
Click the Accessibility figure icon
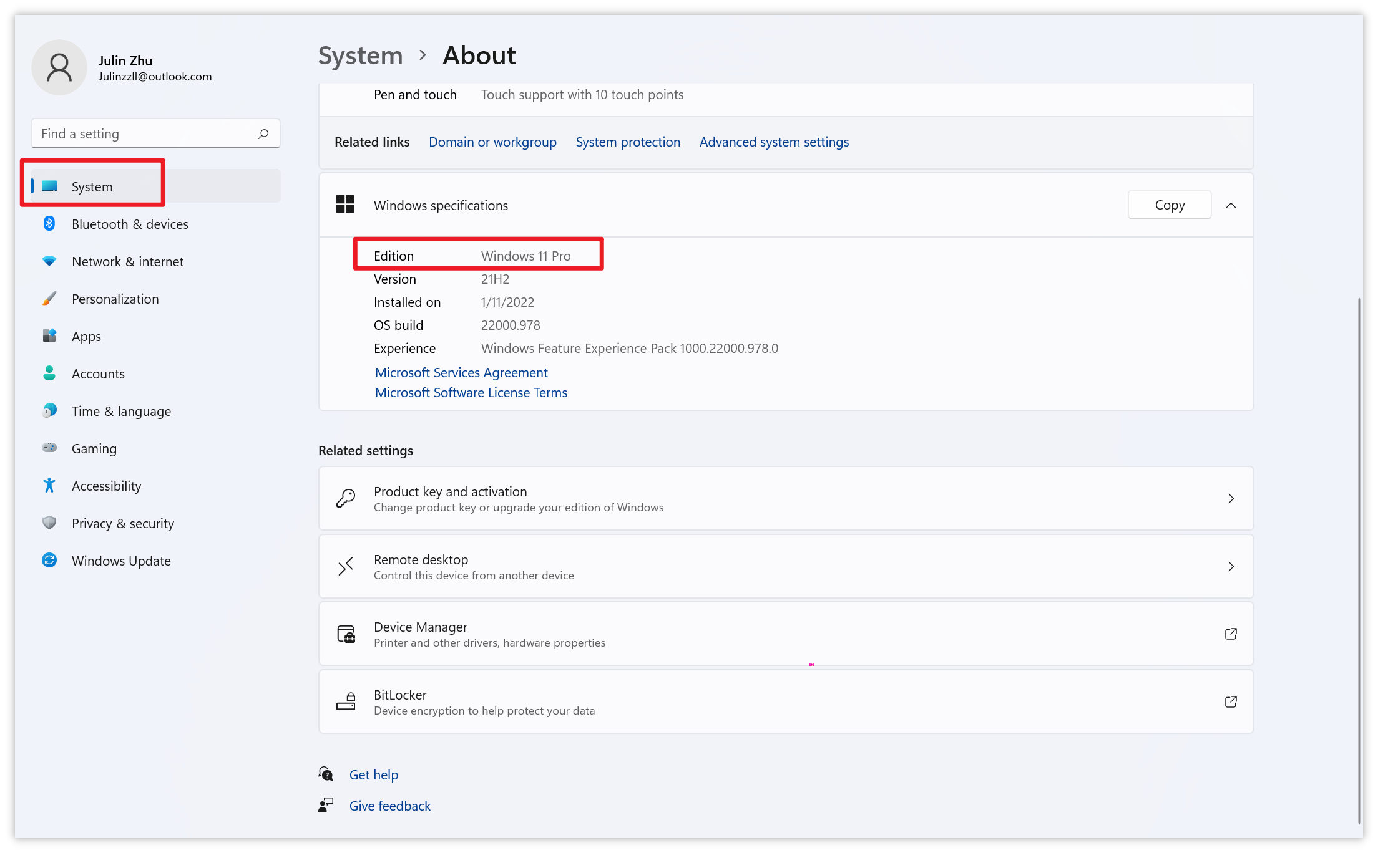click(49, 485)
